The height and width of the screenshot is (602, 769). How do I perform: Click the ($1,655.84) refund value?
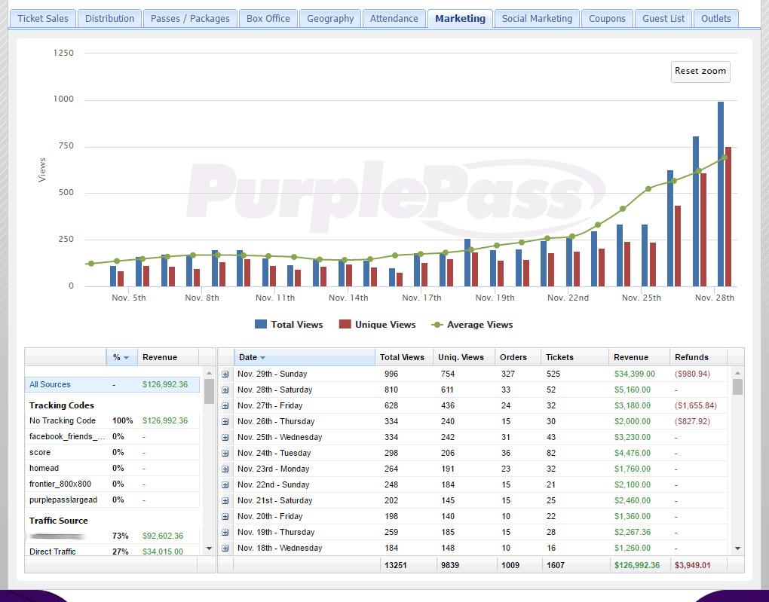pos(696,405)
